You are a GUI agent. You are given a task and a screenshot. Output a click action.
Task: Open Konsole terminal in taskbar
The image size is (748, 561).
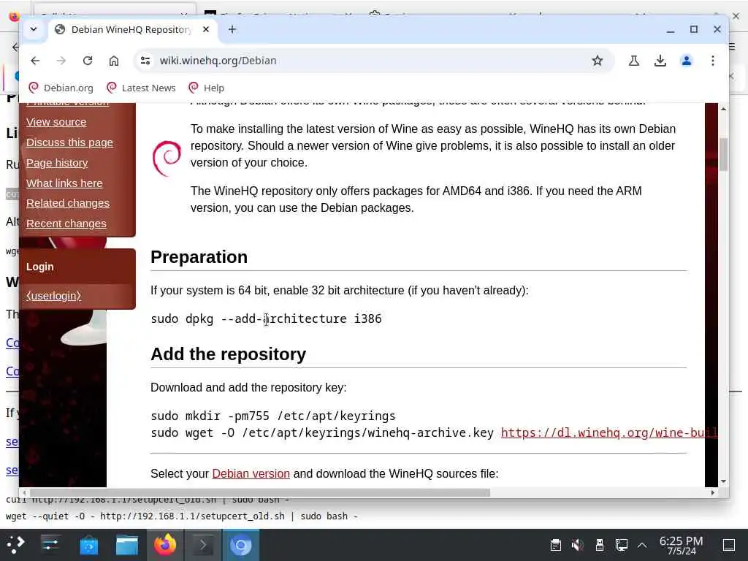point(203,545)
